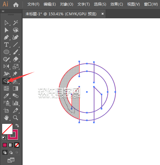
Task: Close the 未标题-1 document tab
Action: pos(103,14)
